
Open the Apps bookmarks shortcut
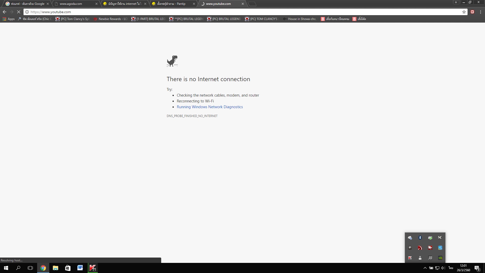tap(9, 19)
